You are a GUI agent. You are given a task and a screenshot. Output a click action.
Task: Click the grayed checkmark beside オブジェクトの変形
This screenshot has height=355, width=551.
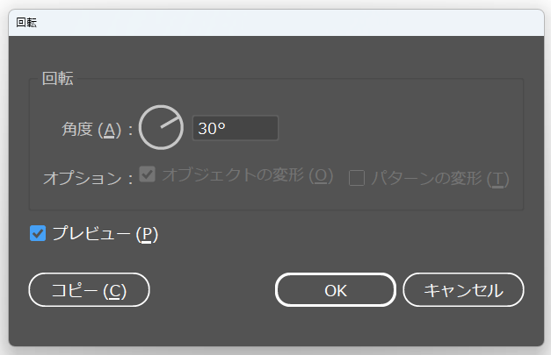pyautogui.click(x=148, y=174)
